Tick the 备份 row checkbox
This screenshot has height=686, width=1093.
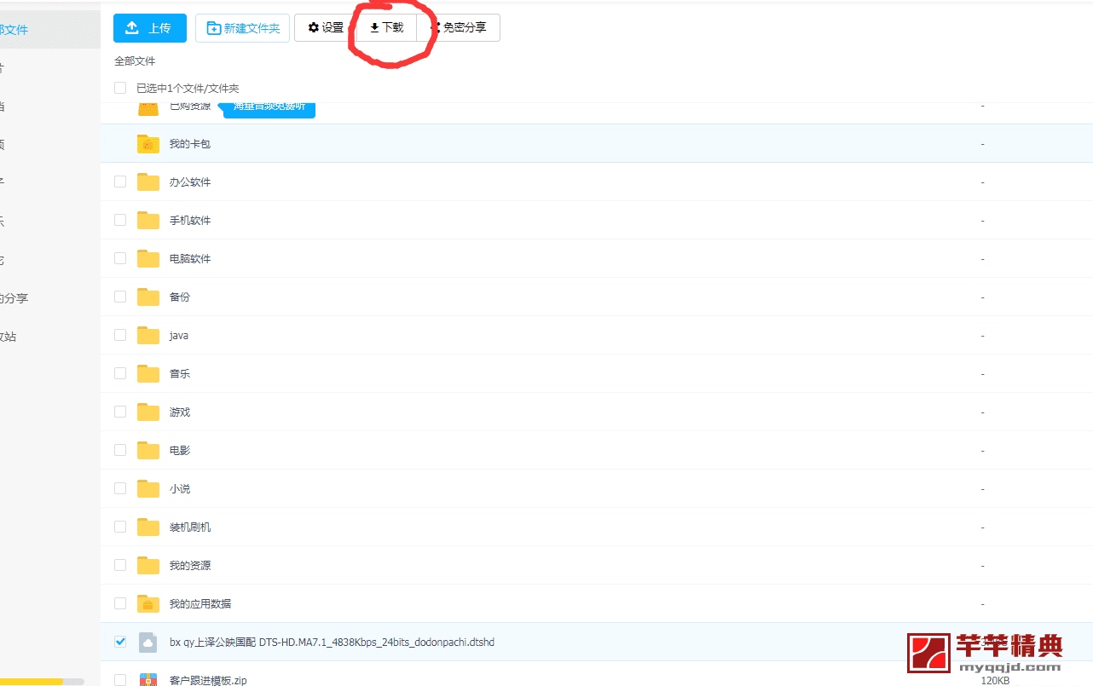pos(120,297)
